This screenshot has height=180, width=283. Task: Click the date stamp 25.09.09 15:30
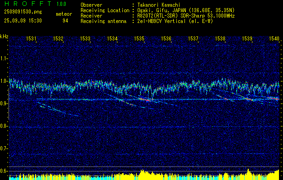[x=23, y=21]
